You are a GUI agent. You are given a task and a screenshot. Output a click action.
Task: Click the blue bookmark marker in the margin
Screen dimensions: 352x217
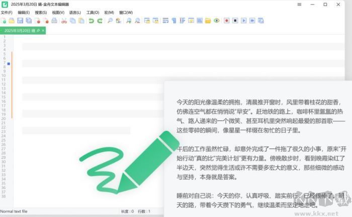pyautogui.click(x=9, y=64)
